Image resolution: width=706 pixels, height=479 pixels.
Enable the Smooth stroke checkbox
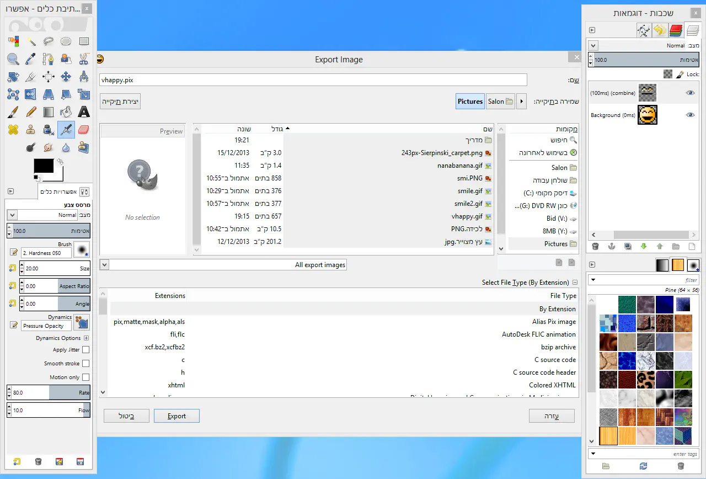coord(85,364)
